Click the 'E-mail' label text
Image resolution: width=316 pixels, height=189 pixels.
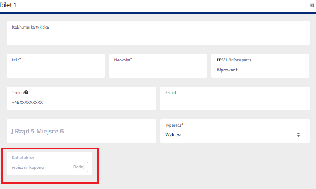pos(170,92)
